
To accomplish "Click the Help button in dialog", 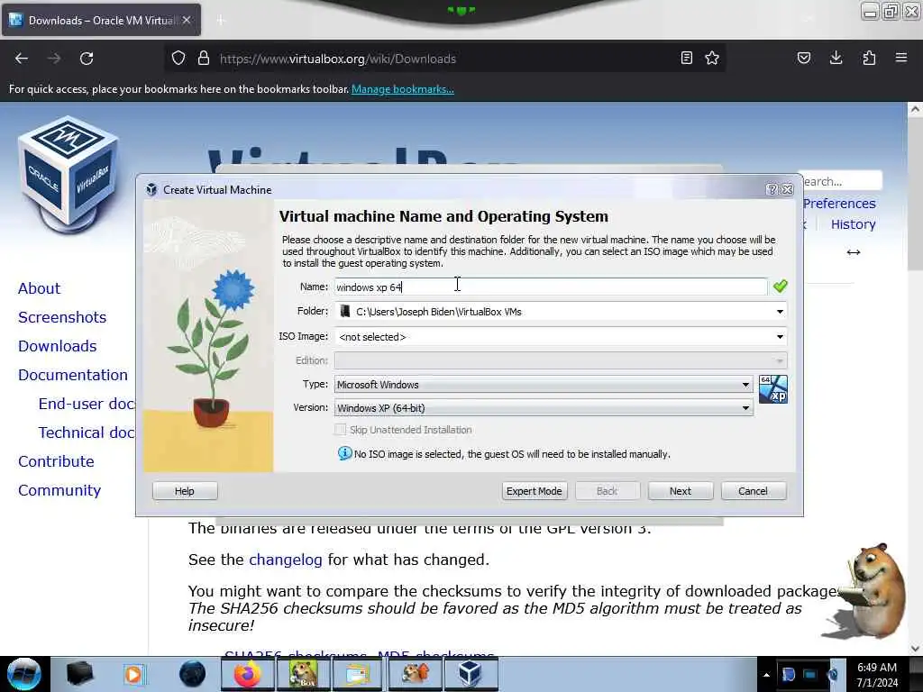I will (185, 491).
